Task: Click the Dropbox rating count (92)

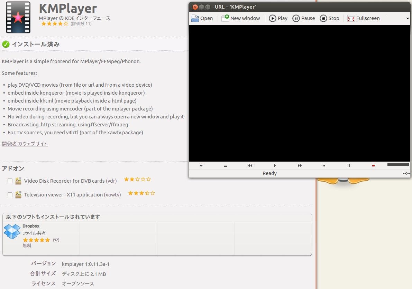Action: click(x=56, y=240)
